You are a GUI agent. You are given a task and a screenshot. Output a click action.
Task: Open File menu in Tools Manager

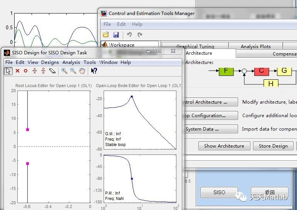(x=107, y=24)
